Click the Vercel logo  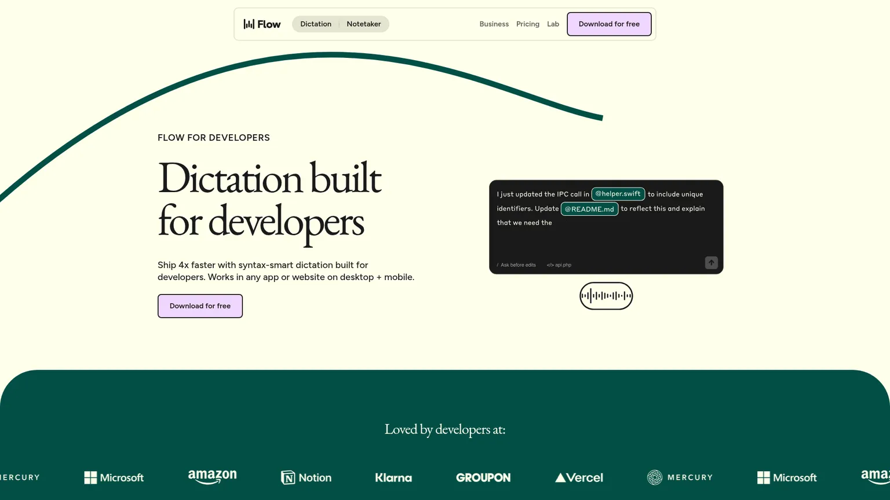pos(579,477)
